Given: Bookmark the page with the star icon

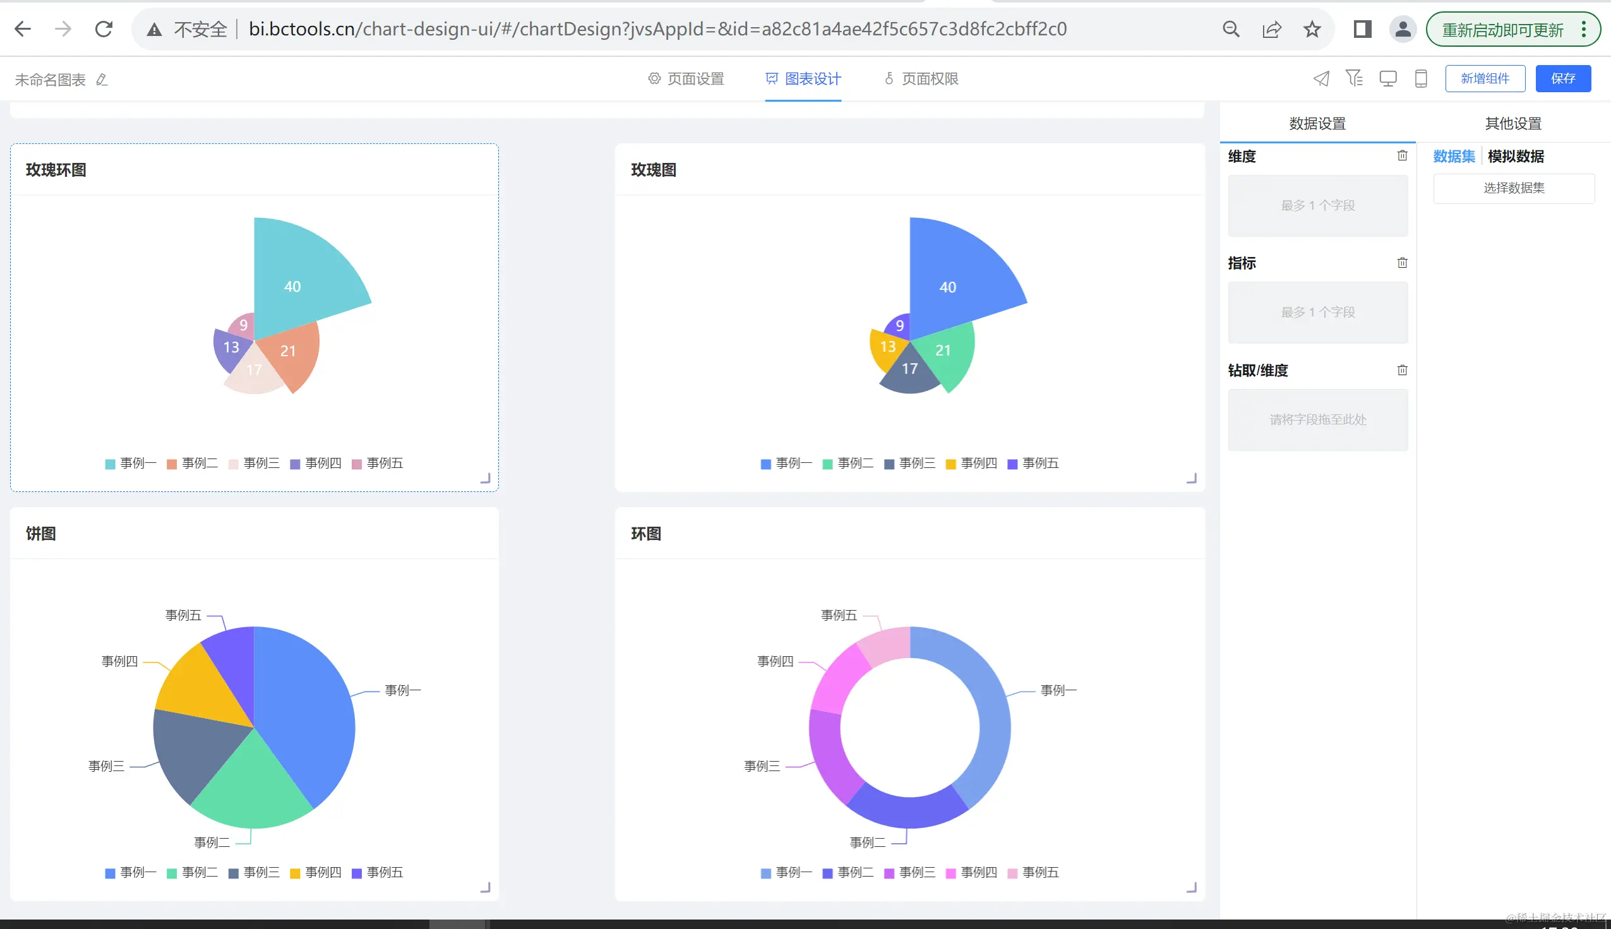Looking at the screenshot, I should click(x=1312, y=28).
